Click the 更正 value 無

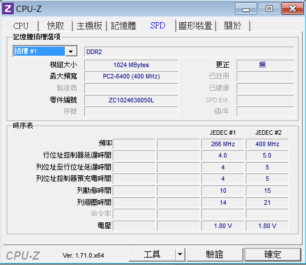265,65
